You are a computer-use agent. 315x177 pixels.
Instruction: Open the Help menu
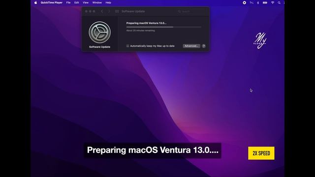point(108,2)
